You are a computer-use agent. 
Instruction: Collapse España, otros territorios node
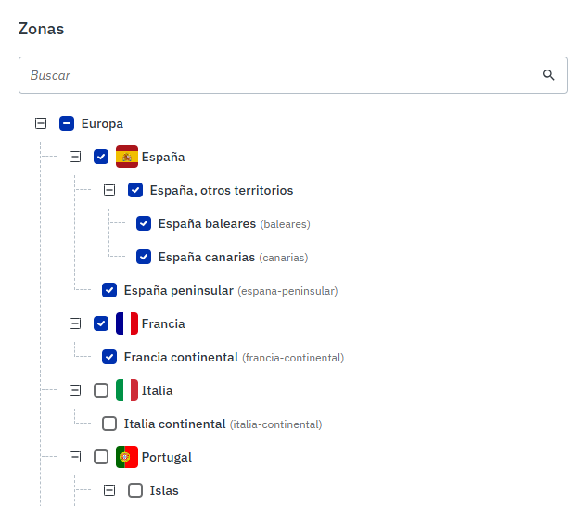(x=109, y=190)
